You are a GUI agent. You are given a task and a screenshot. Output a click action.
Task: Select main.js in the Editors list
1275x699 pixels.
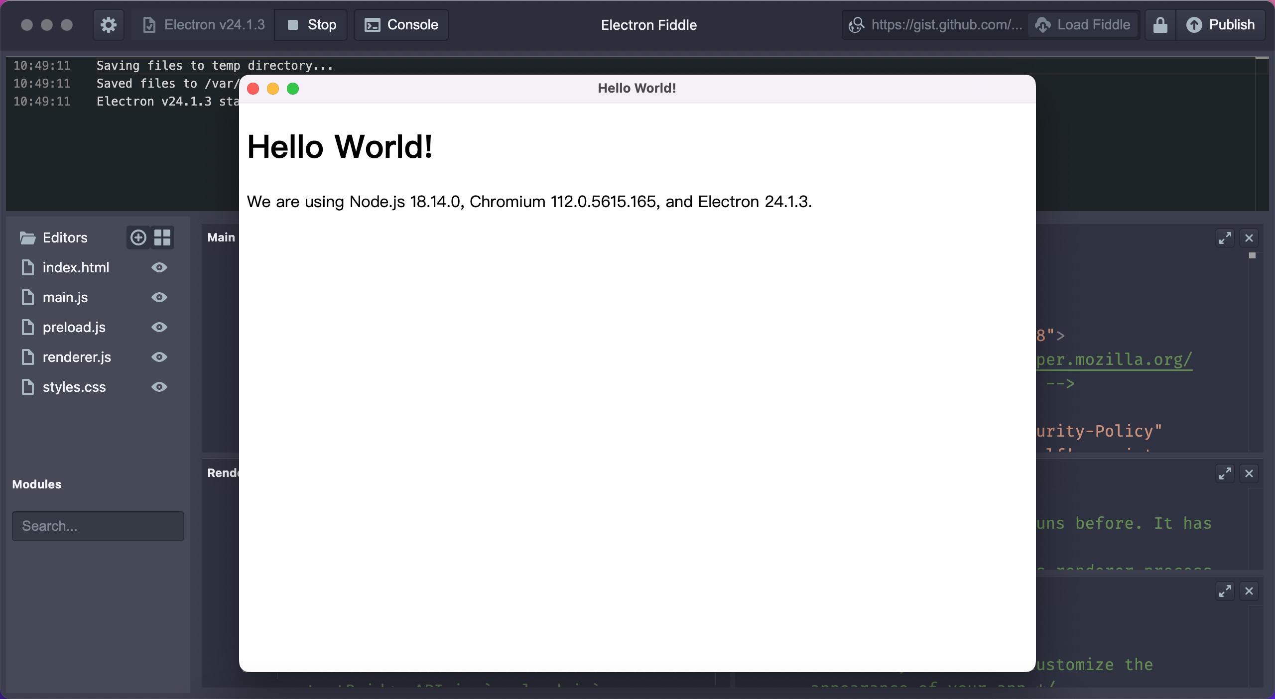(x=65, y=297)
